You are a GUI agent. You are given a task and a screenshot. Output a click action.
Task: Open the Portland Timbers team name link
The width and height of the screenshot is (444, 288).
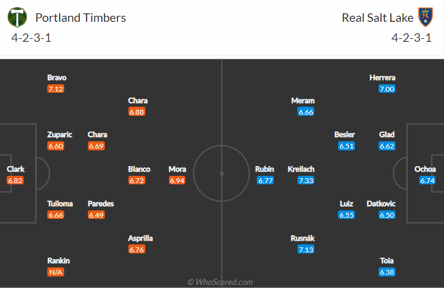click(x=81, y=18)
